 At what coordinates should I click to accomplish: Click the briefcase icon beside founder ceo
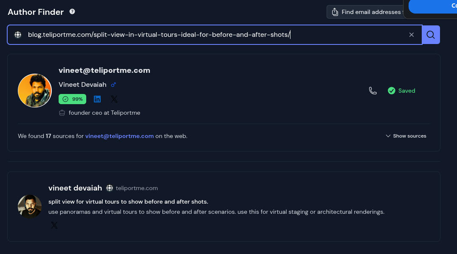click(x=62, y=113)
